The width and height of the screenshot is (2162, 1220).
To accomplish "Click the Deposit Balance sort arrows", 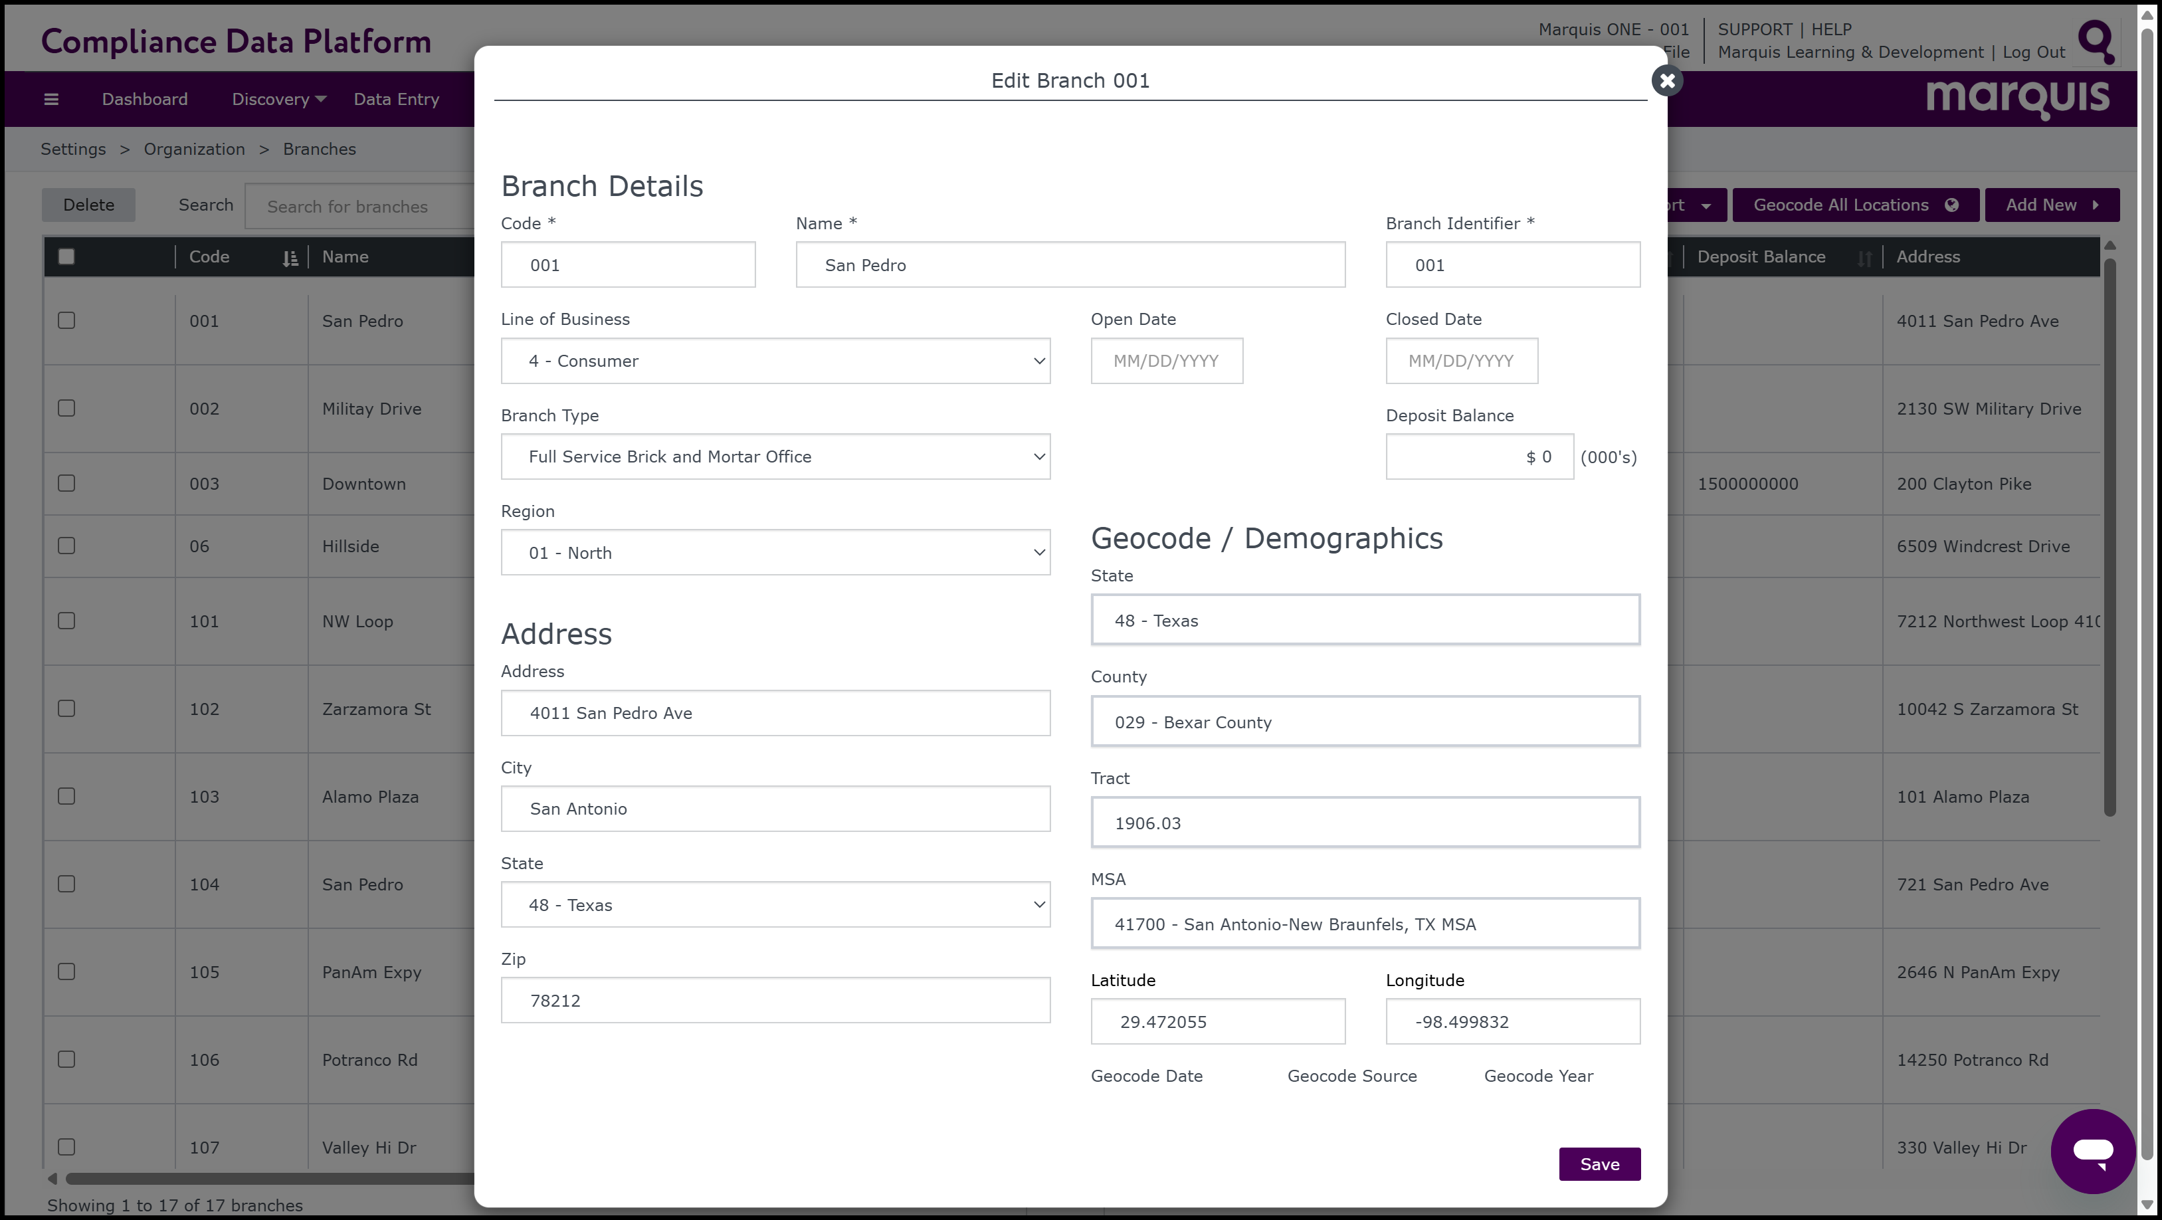I will [x=1864, y=258].
